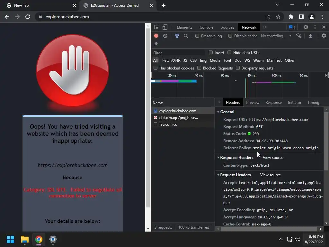The image size is (329, 247).
Task: Switch to the Console panel tab
Action: pyautogui.click(x=207, y=27)
